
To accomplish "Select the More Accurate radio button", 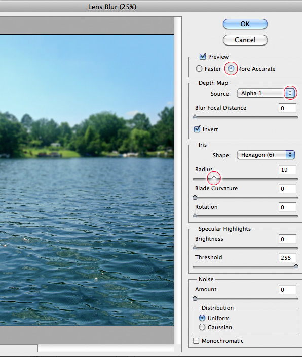I will click(x=231, y=69).
